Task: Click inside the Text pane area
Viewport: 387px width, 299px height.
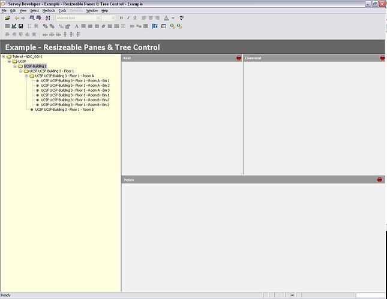Action: pyautogui.click(x=182, y=118)
